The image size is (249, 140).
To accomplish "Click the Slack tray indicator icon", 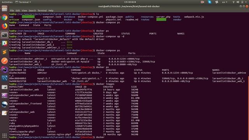I will [217, 2].
